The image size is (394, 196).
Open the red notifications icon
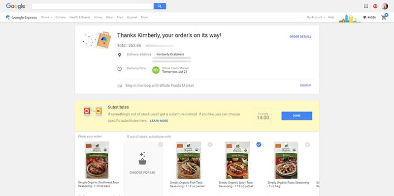pyautogui.click(x=375, y=6)
